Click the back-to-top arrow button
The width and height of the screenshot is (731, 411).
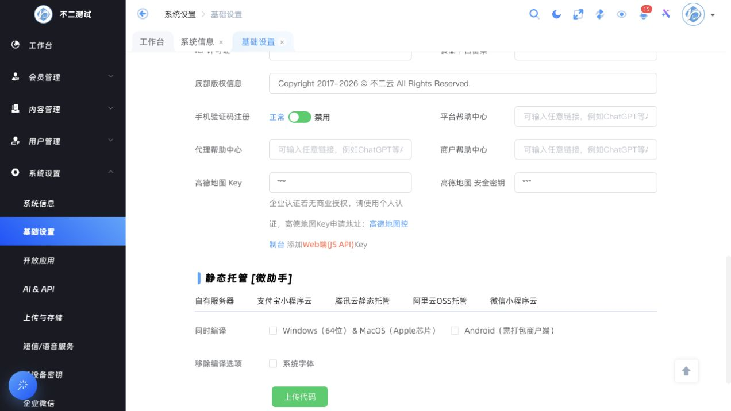pos(686,371)
